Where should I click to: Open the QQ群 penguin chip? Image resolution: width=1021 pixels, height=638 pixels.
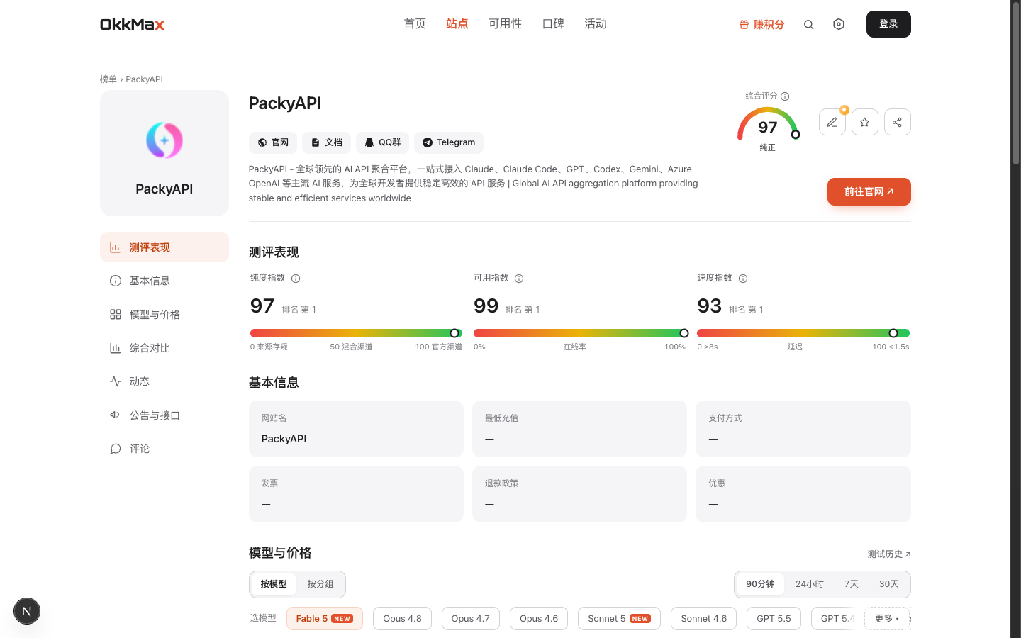[x=383, y=142]
